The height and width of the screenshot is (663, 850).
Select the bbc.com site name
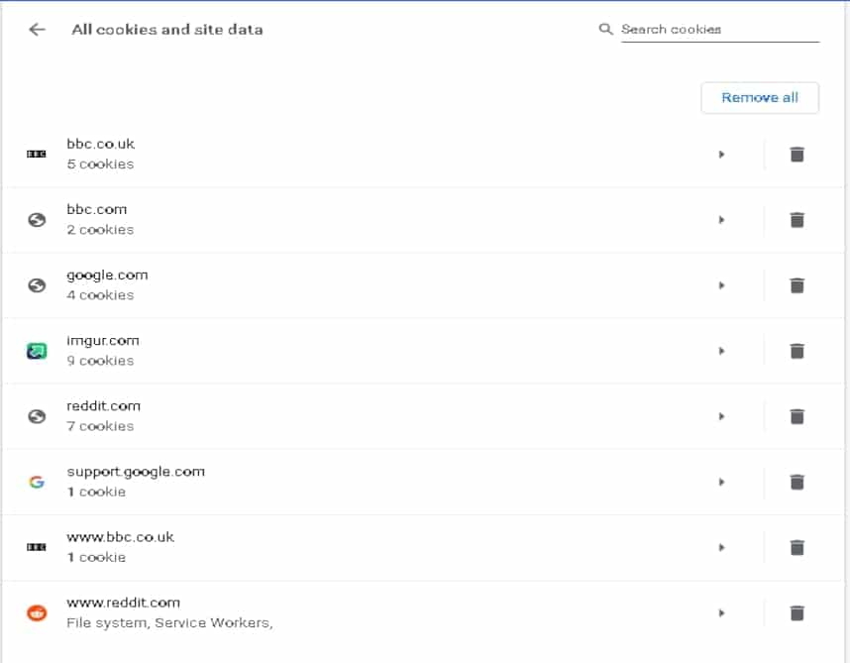(97, 209)
